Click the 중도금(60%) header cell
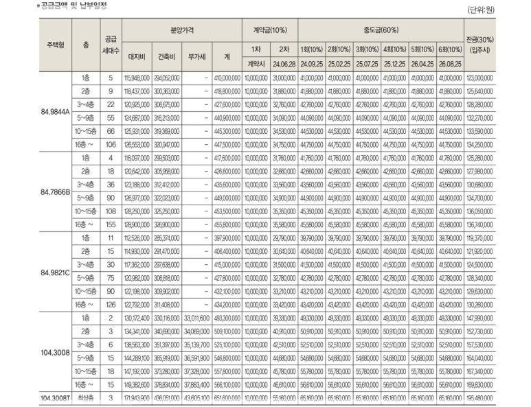531x407 pixels. pos(381,30)
